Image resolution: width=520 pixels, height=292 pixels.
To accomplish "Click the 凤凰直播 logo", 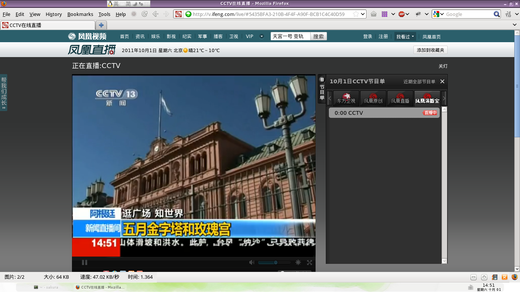I will click(92, 50).
